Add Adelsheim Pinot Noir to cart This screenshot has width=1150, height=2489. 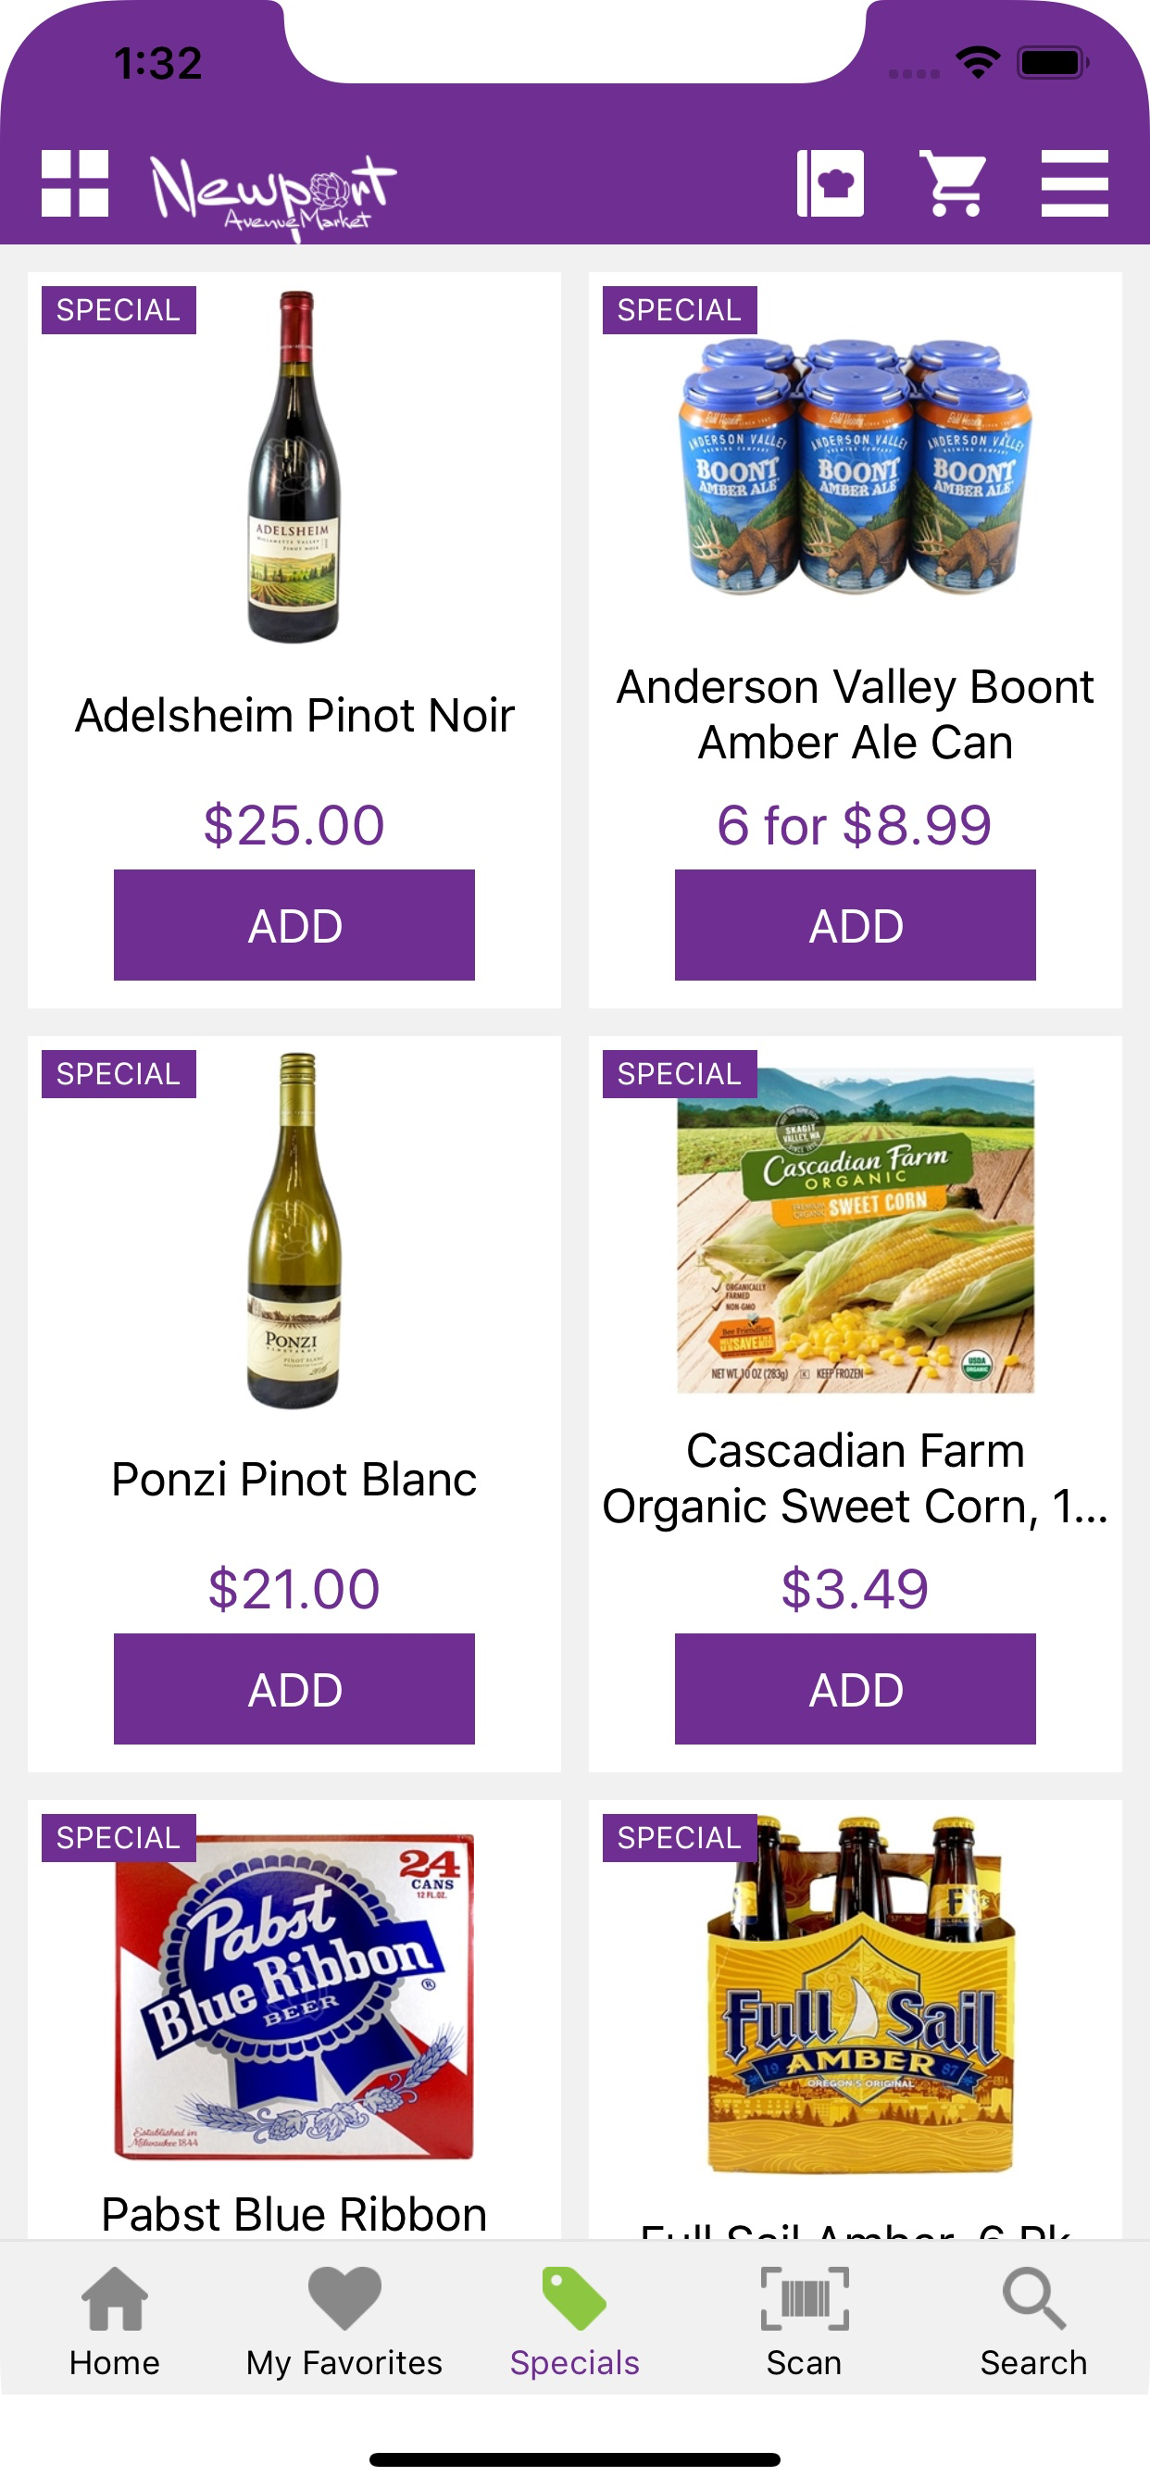tap(294, 925)
